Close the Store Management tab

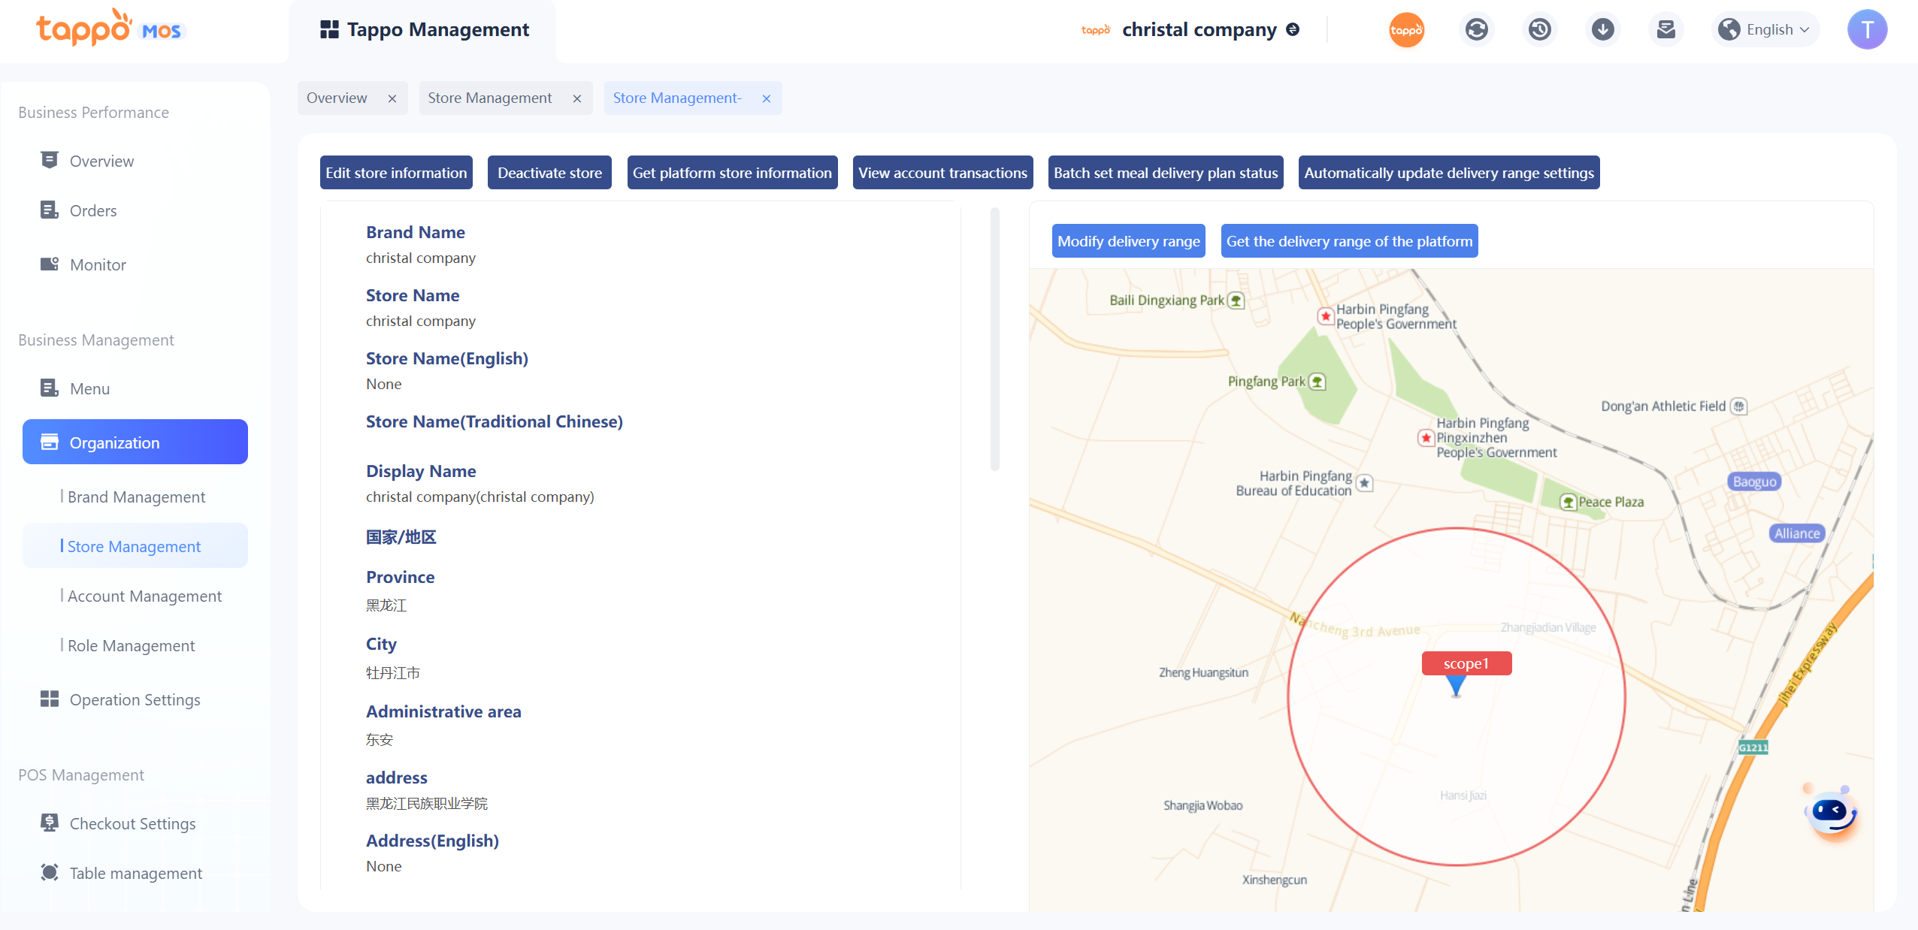click(577, 98)
